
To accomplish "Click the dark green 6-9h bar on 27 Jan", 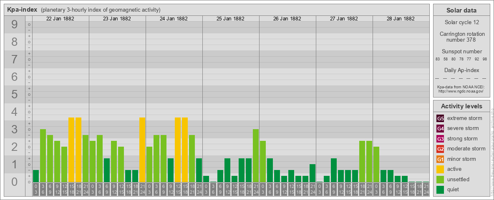I will pos(334,170).
